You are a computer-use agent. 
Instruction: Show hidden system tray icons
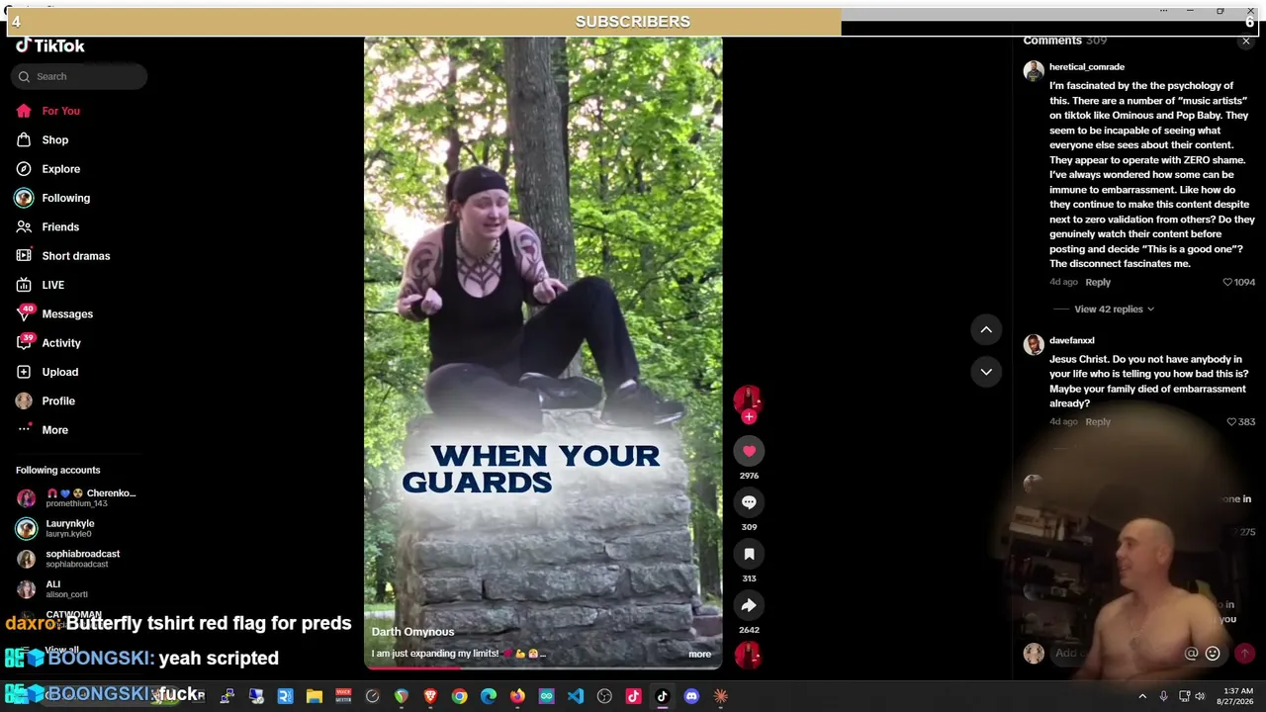1142,696
